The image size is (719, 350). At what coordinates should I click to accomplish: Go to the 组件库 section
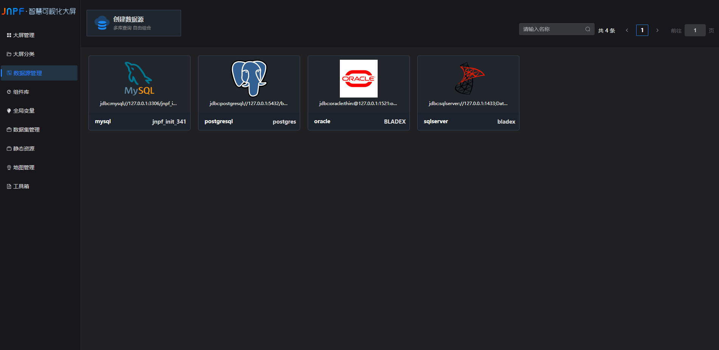pyautogui.click(x=39, y=92)
